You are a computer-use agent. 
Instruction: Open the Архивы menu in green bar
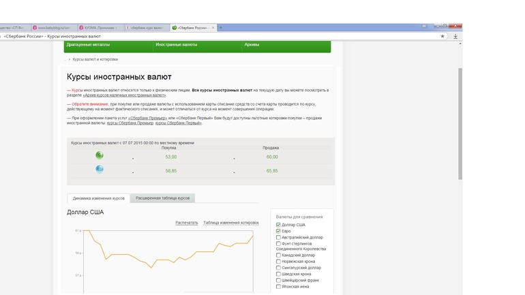click(252, 45)
